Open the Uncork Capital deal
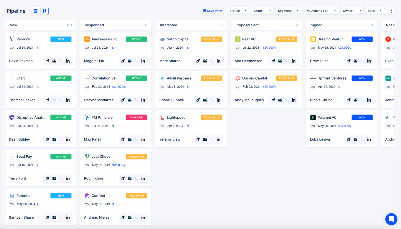 [266, 89]
